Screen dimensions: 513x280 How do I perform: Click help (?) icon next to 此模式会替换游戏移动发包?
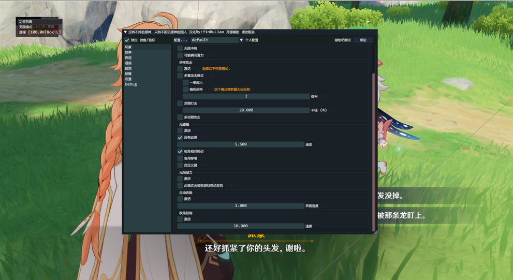coord(229,185)
